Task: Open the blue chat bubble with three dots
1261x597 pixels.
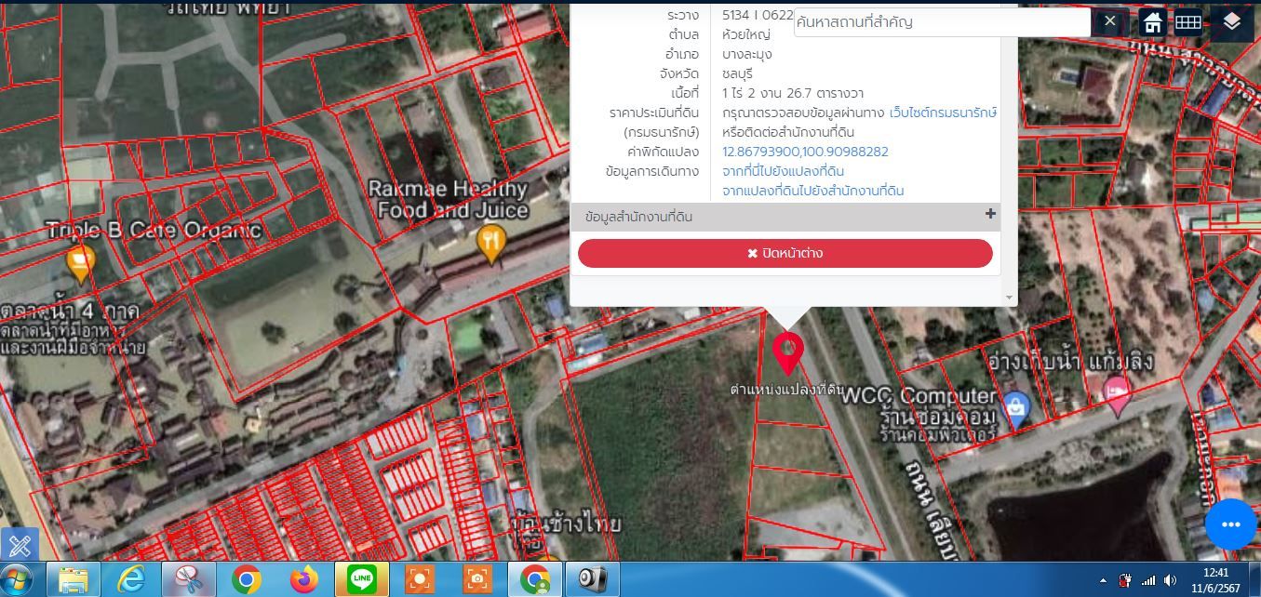Action: coord(1231,524)
